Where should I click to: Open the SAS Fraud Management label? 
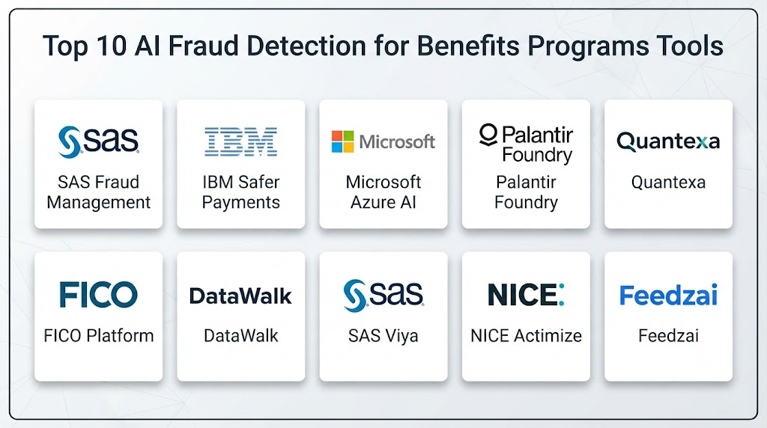click(x=98, y=192)
